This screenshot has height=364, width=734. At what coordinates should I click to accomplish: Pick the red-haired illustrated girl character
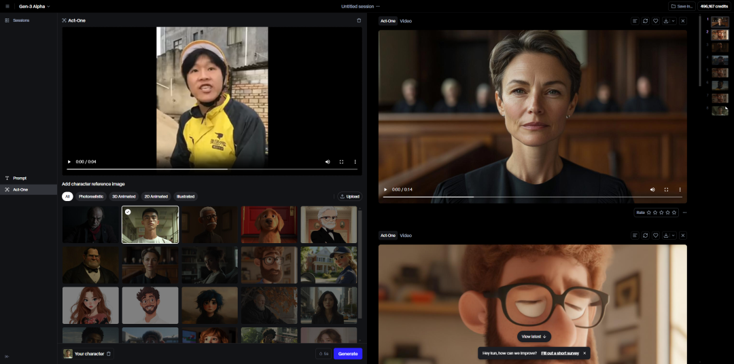[x=91, y=306]
